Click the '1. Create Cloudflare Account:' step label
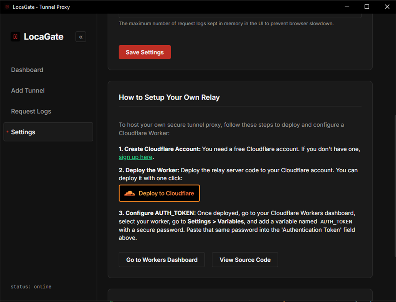This screenshot has height=302, width=396. (x=160, y=149)
